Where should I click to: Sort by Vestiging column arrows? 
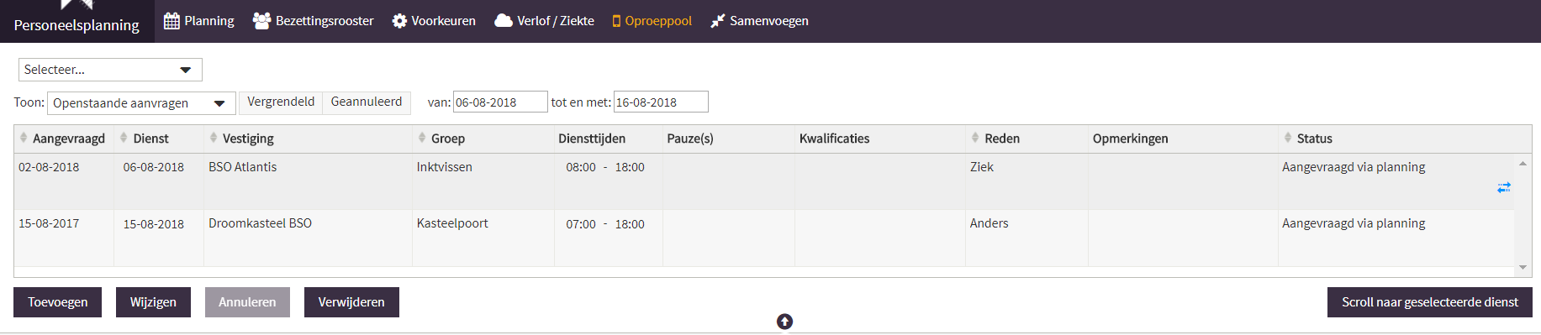(214, 138)
